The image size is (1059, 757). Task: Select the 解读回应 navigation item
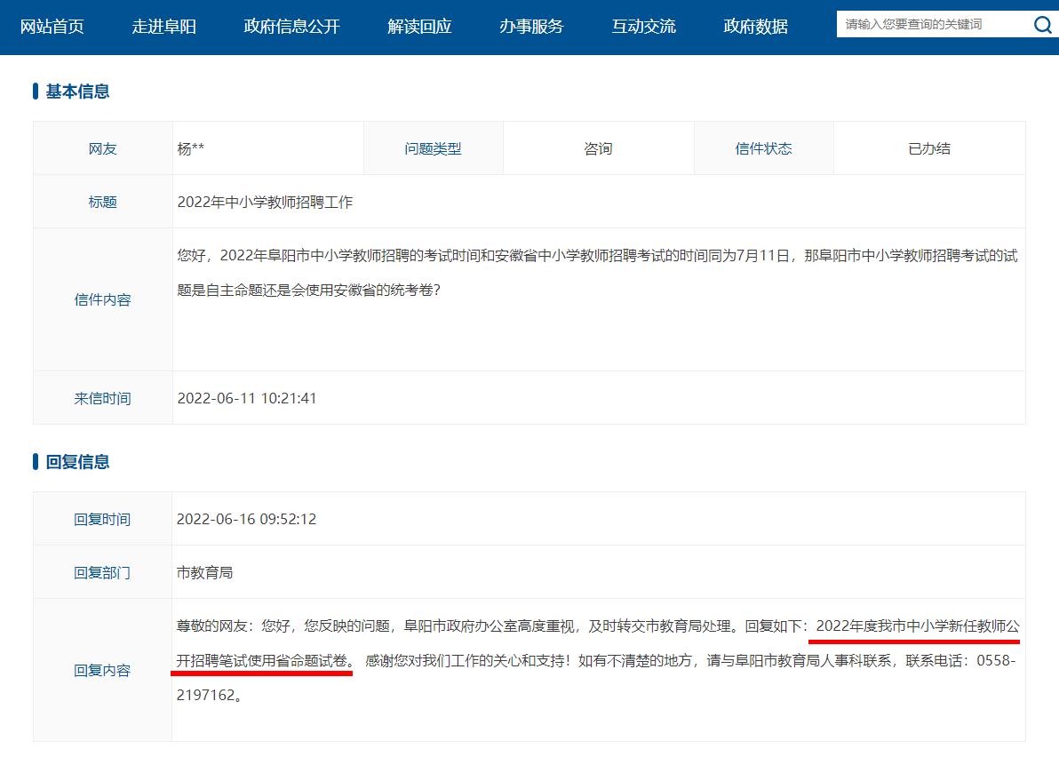coord(419,27)
